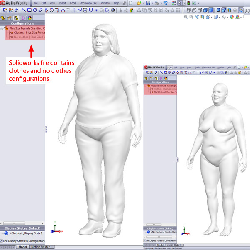This screenshot has height=250, width=250.
Task: Click the Print icon in main toolbar
Action: [157, 3]
